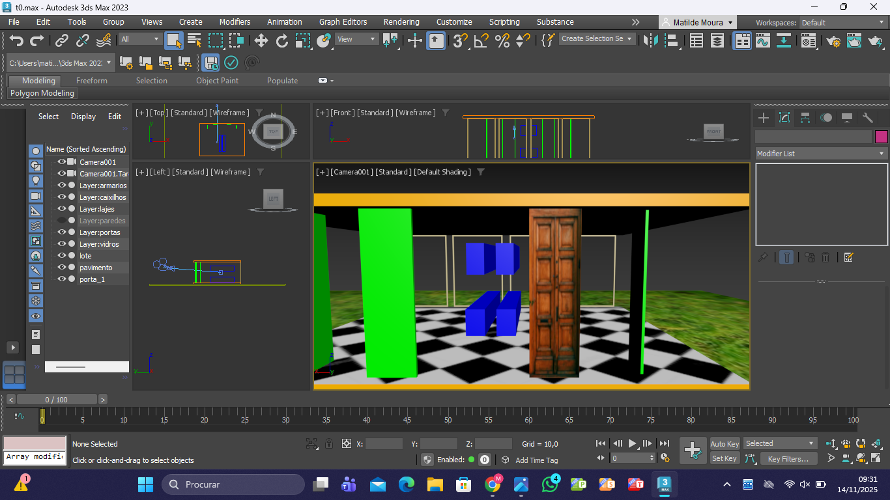Click the Undo arrow
890x500 pixels.
click(16, 41)
